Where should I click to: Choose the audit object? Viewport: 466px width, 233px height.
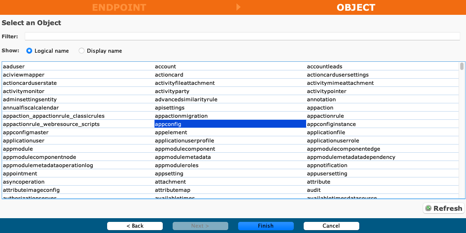(314, 190)
